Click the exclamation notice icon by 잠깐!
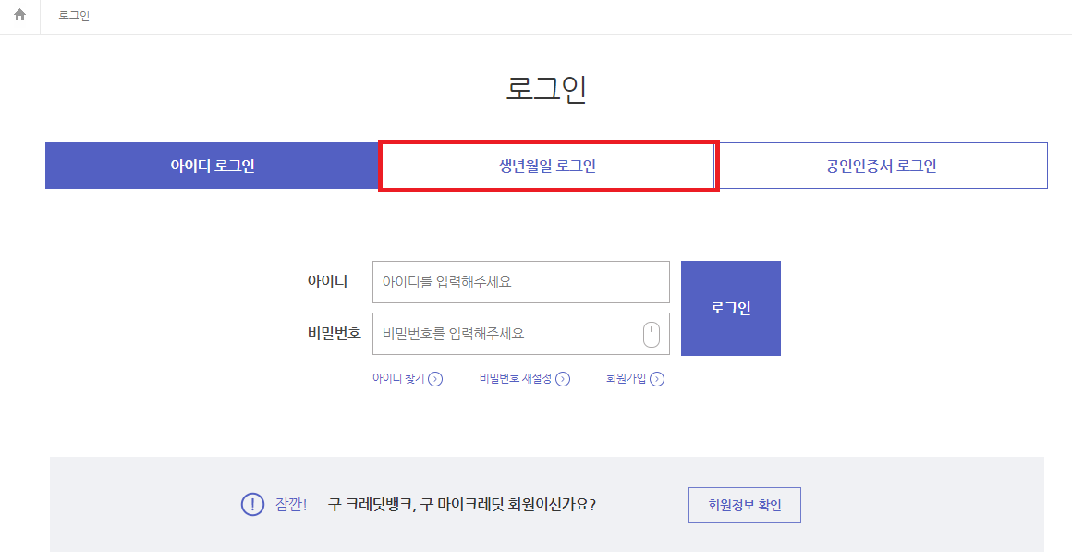Viewport: 1072px width, 552px height. pos(253,505)
